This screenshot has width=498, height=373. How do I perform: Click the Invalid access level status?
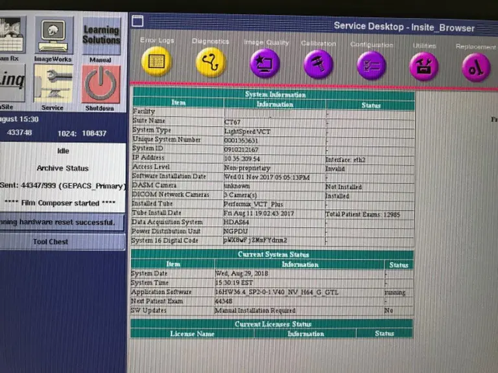click(335, 169)
